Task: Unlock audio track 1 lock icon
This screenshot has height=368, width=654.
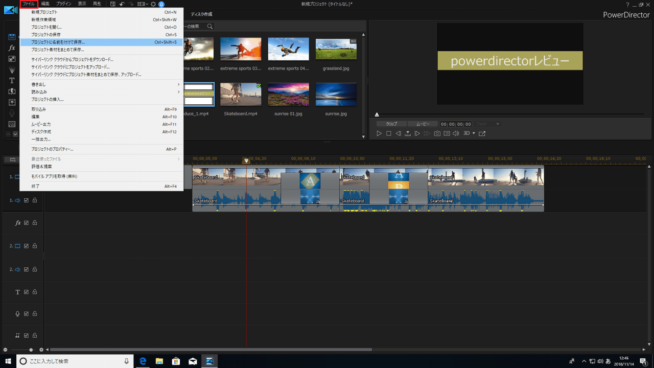Action: [35, 200]
